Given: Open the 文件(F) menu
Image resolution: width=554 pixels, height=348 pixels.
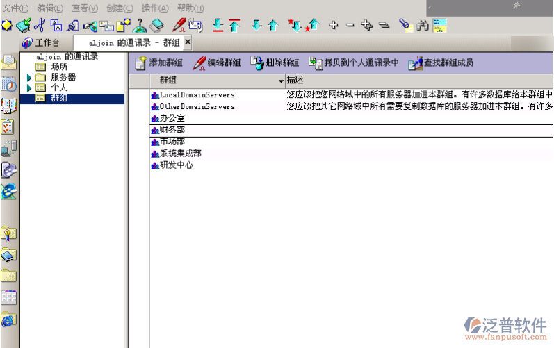Looking at the screenshot, I should 15,8.
